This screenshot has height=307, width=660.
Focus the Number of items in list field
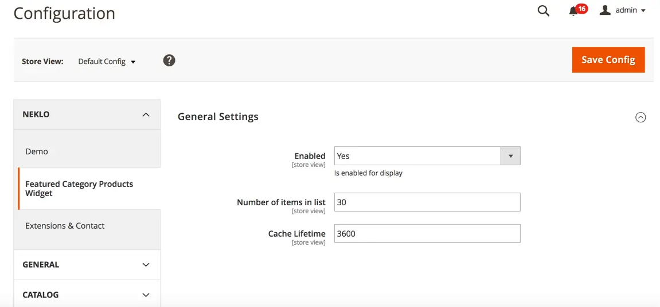[427, 202]
